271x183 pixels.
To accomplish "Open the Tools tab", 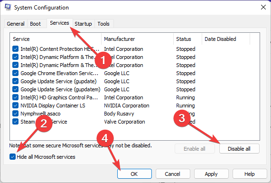I will [103, 24].
